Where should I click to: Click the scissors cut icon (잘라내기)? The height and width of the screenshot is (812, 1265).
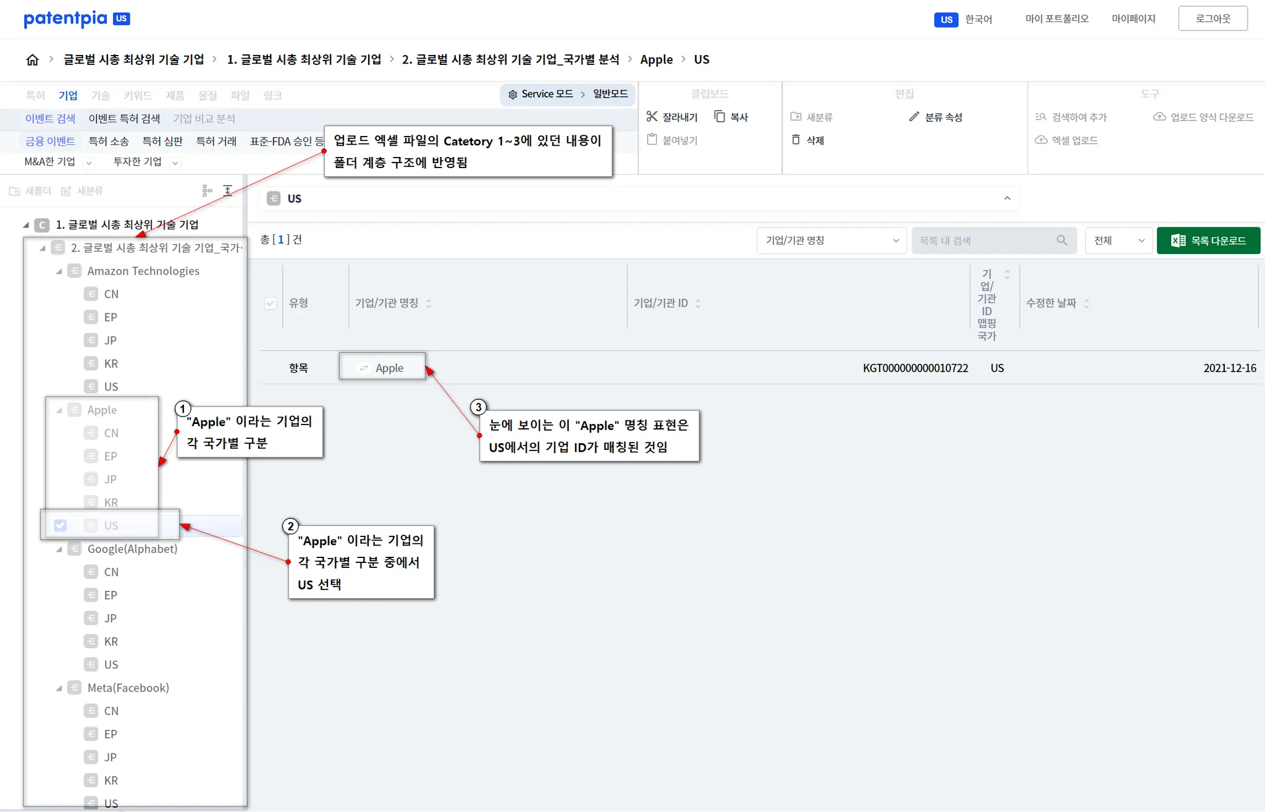tap(652, 117)
